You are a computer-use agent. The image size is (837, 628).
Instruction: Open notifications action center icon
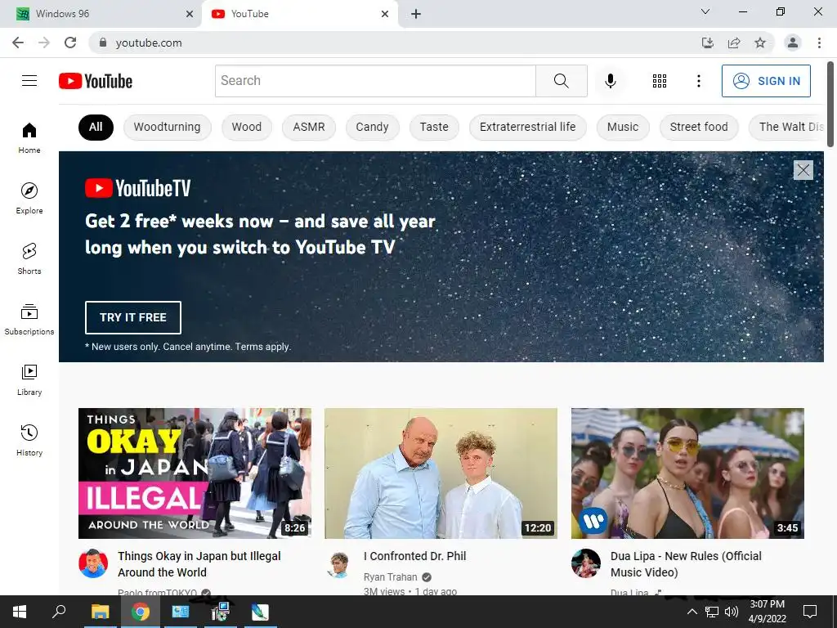pos(810,612)
